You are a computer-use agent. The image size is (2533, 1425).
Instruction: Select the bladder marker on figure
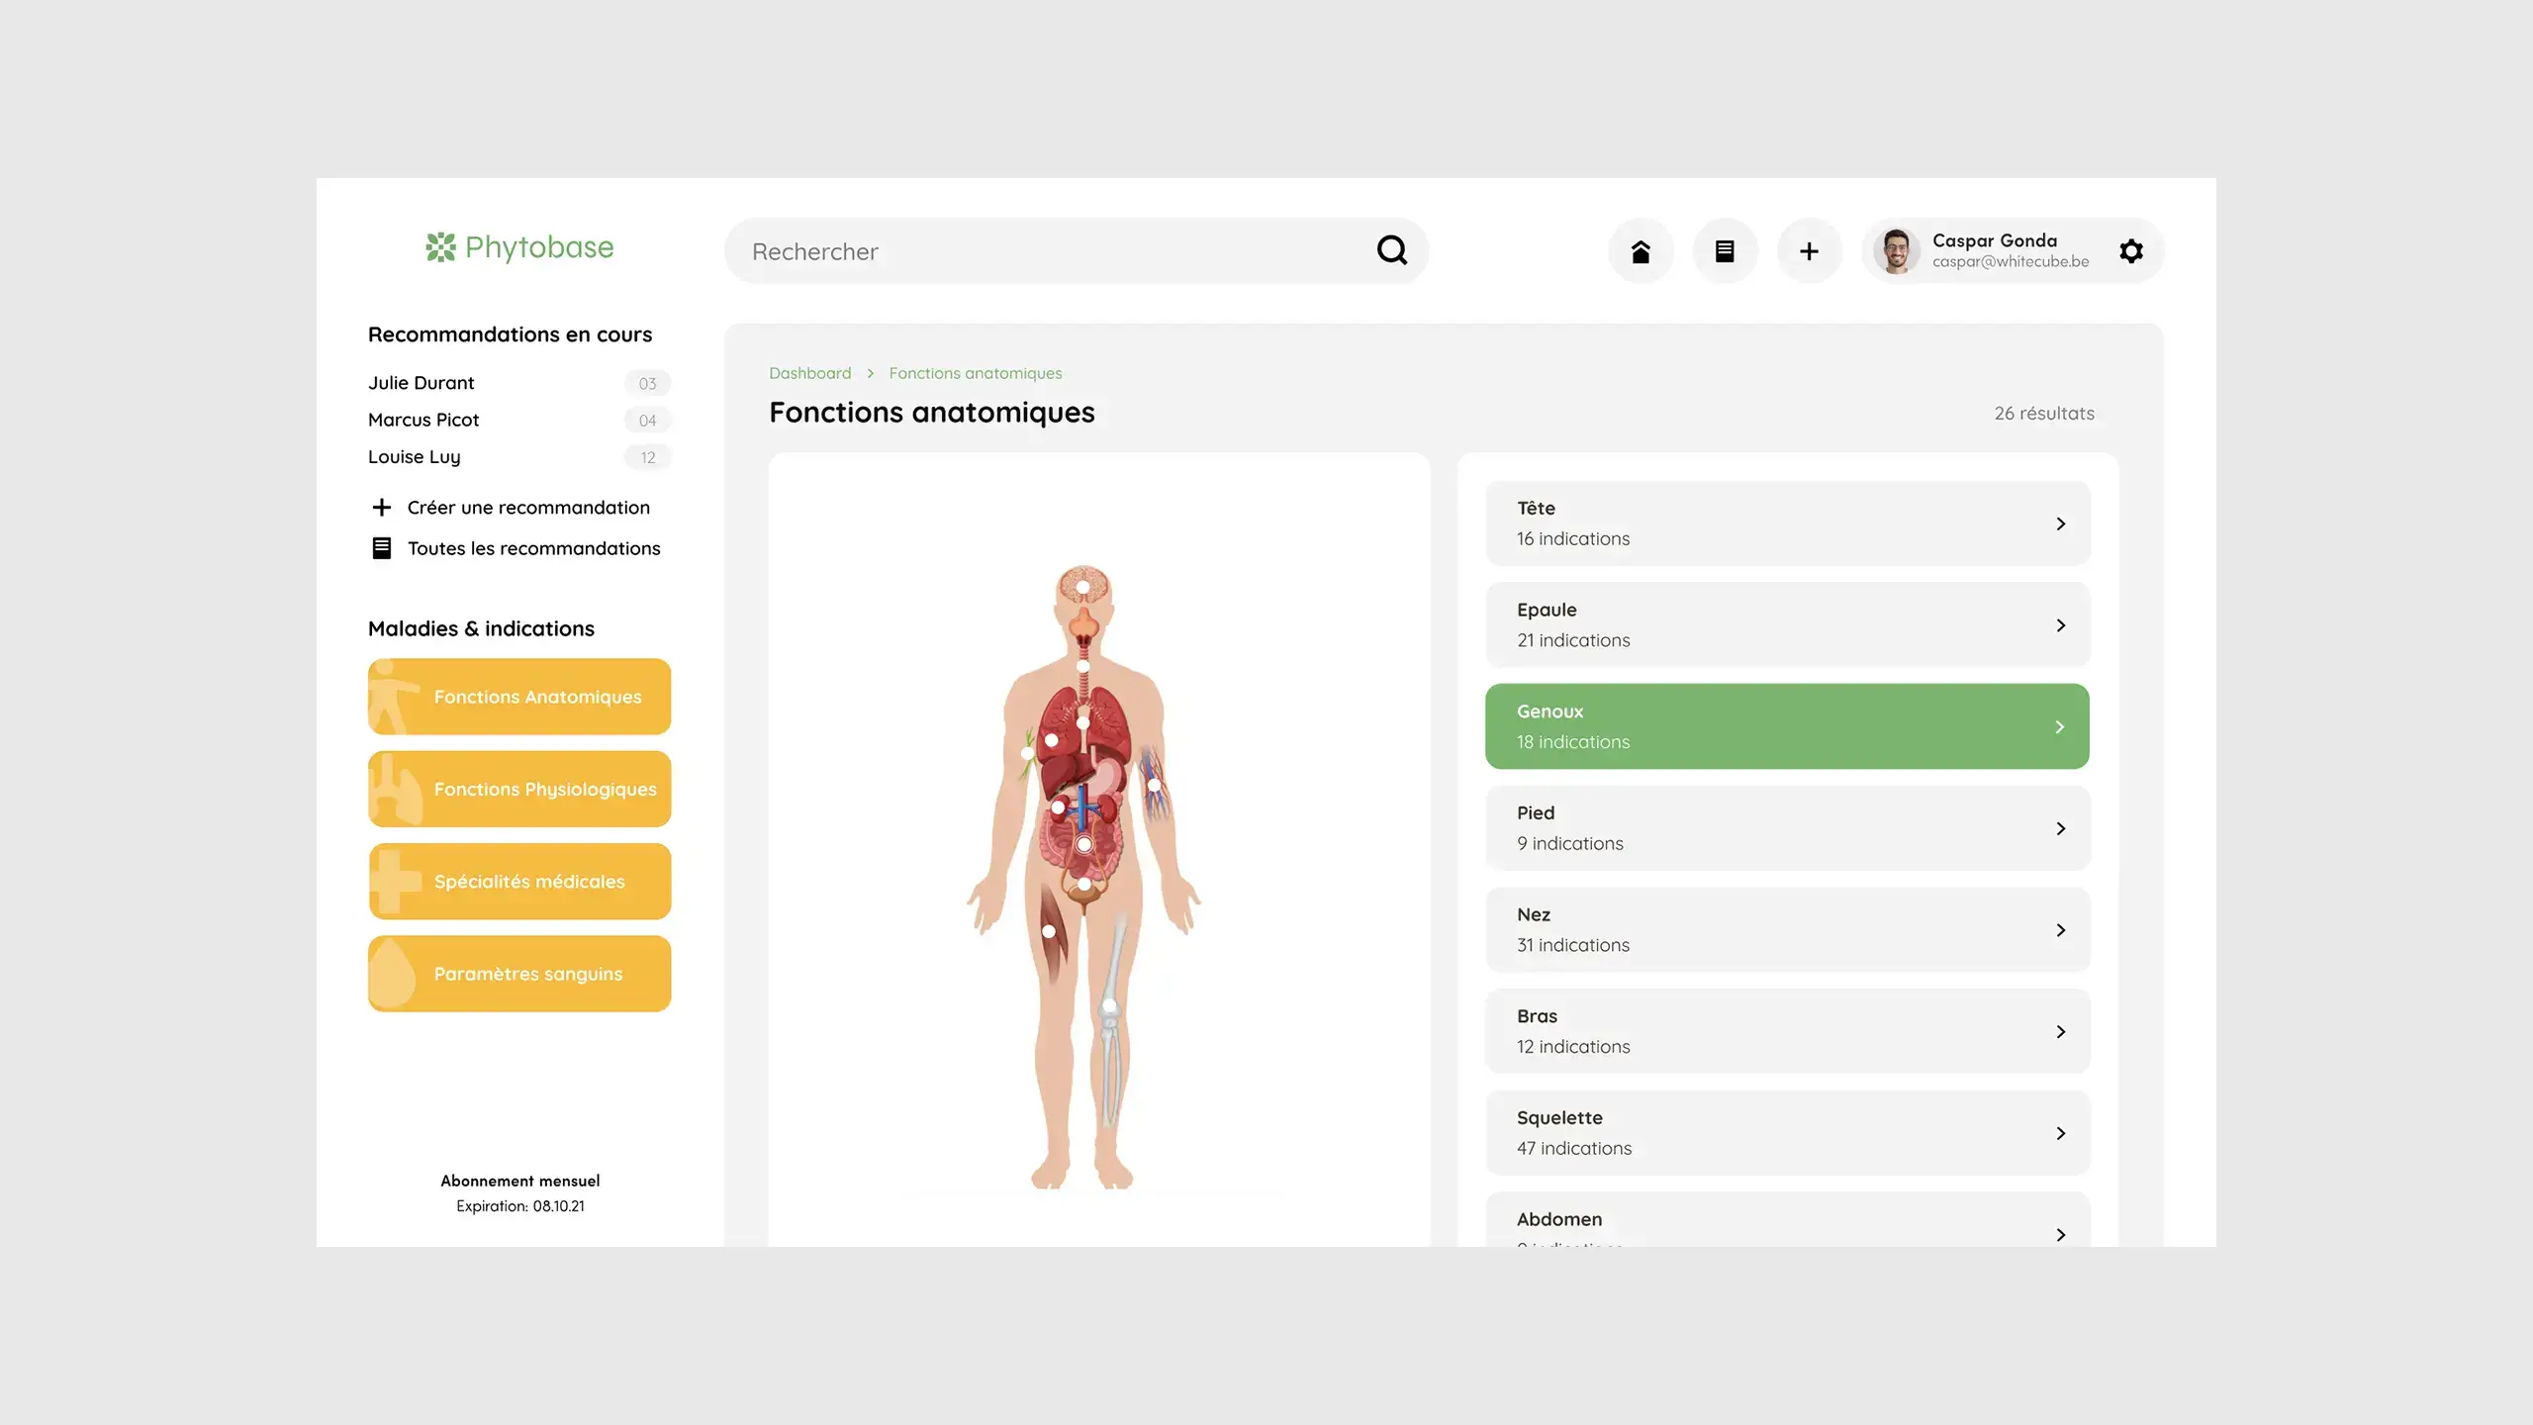click(x=1084, y=884)
